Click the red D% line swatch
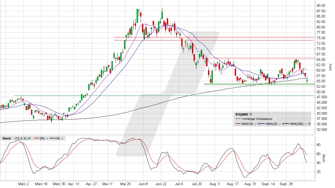Screen dimensions: 335x188 point(37,138)
